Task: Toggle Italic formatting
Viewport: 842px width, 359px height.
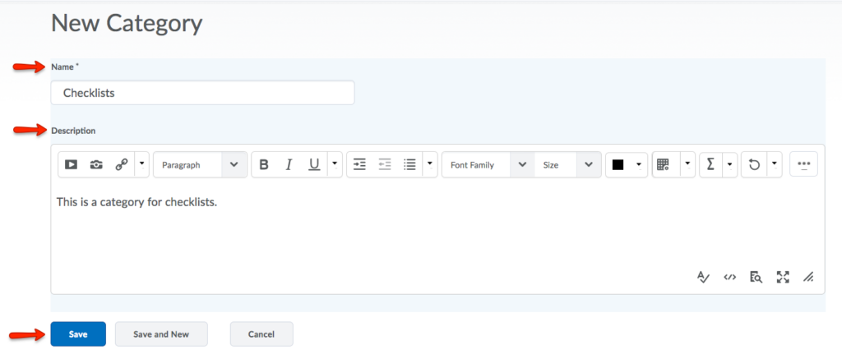Action: pos(289,165)
